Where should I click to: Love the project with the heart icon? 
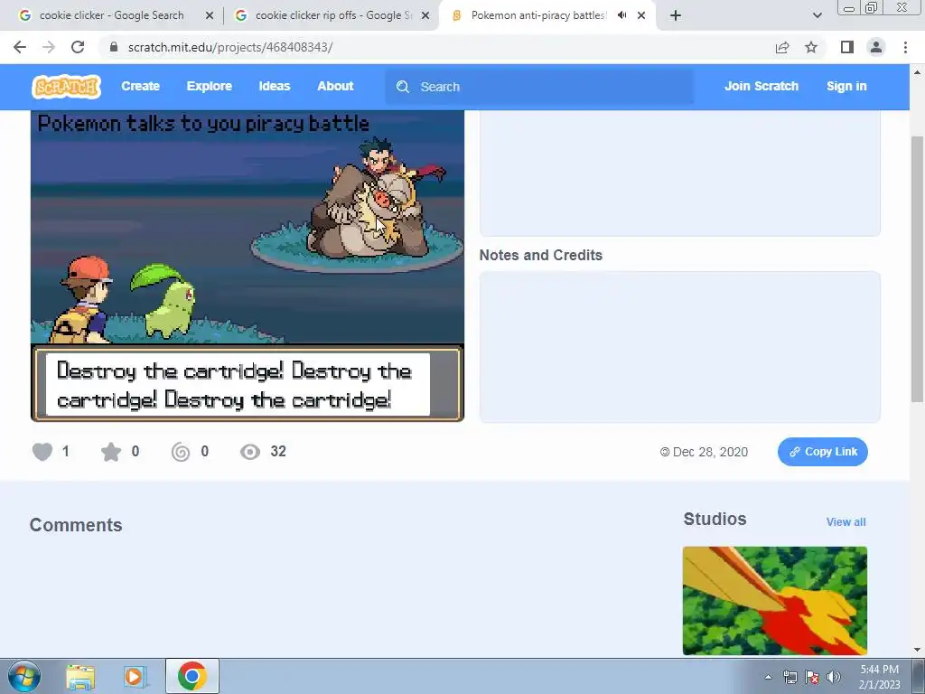42,452
